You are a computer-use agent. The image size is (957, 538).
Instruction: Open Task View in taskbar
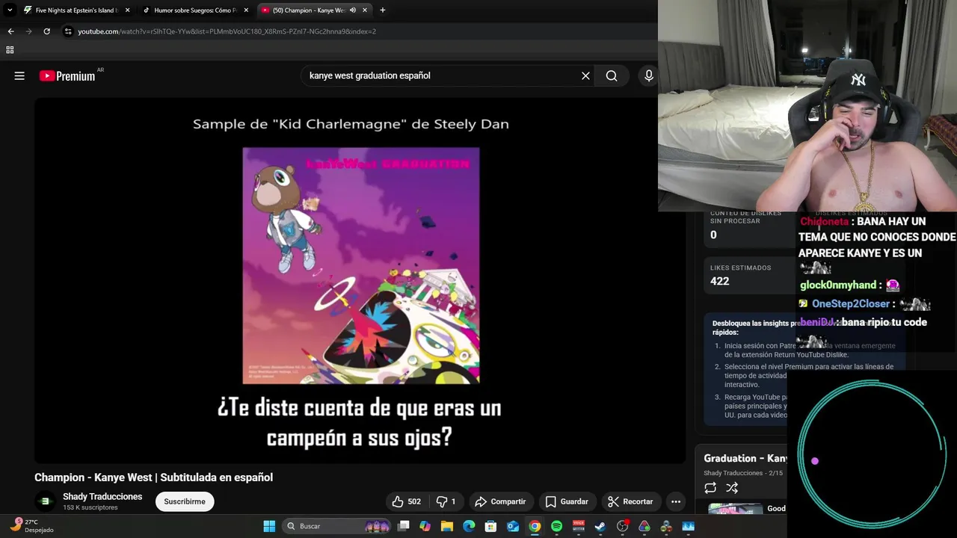(x=404, y=526)
